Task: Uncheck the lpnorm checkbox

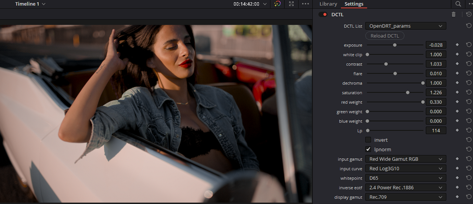Action: 368,149
